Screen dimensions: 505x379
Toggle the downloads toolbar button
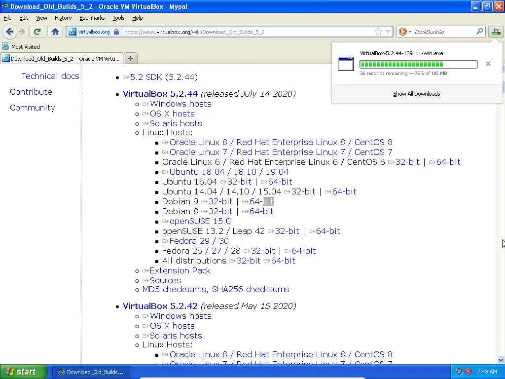pos(496,32)
